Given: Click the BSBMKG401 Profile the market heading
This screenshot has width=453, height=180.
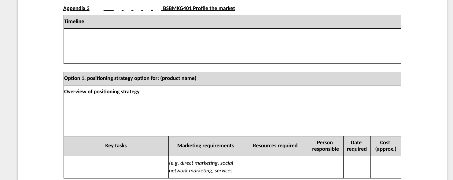Looking at the screenshot, I should point(199,8).
